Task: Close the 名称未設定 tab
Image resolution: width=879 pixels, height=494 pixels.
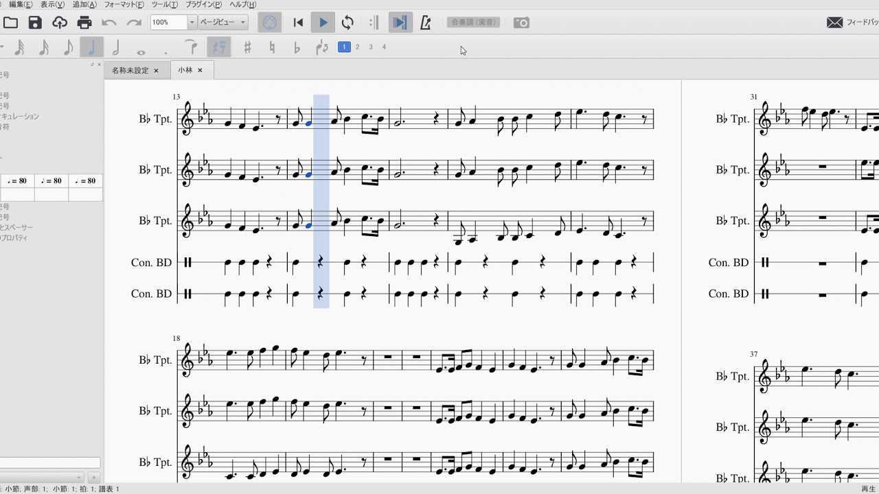Action: 157,70
